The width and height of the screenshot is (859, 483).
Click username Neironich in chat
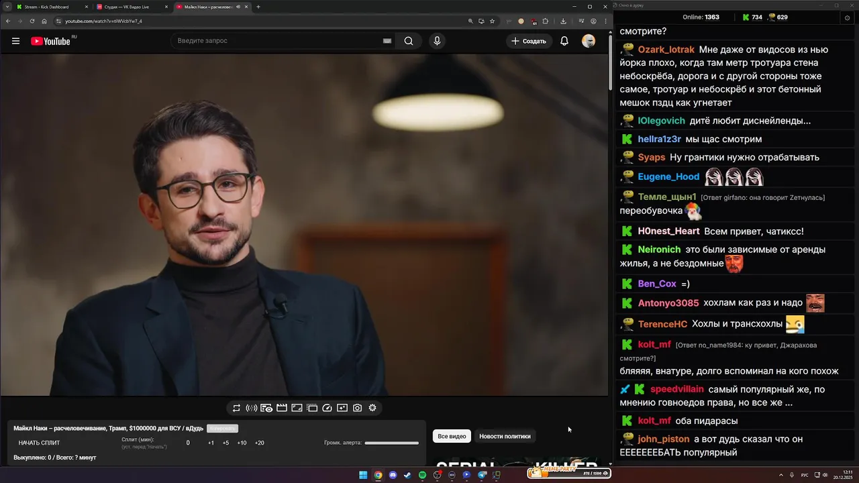point(659,250)
